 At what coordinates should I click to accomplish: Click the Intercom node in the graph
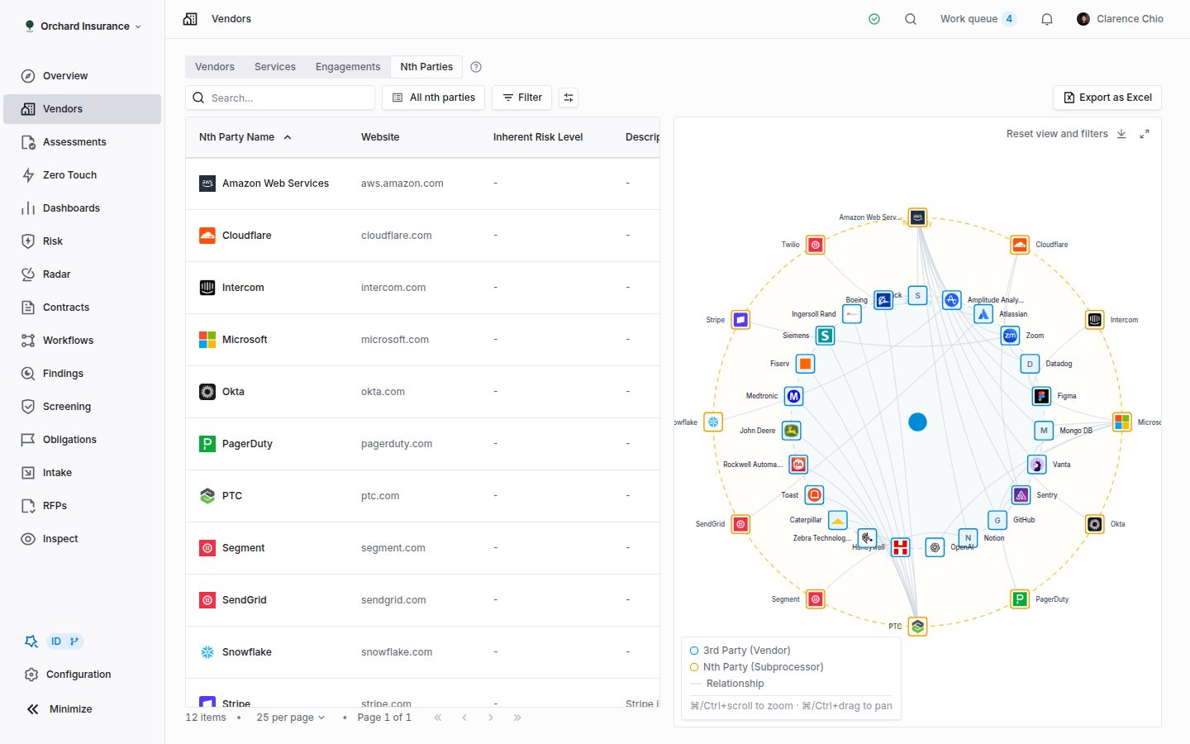[x=1095, y=320]
